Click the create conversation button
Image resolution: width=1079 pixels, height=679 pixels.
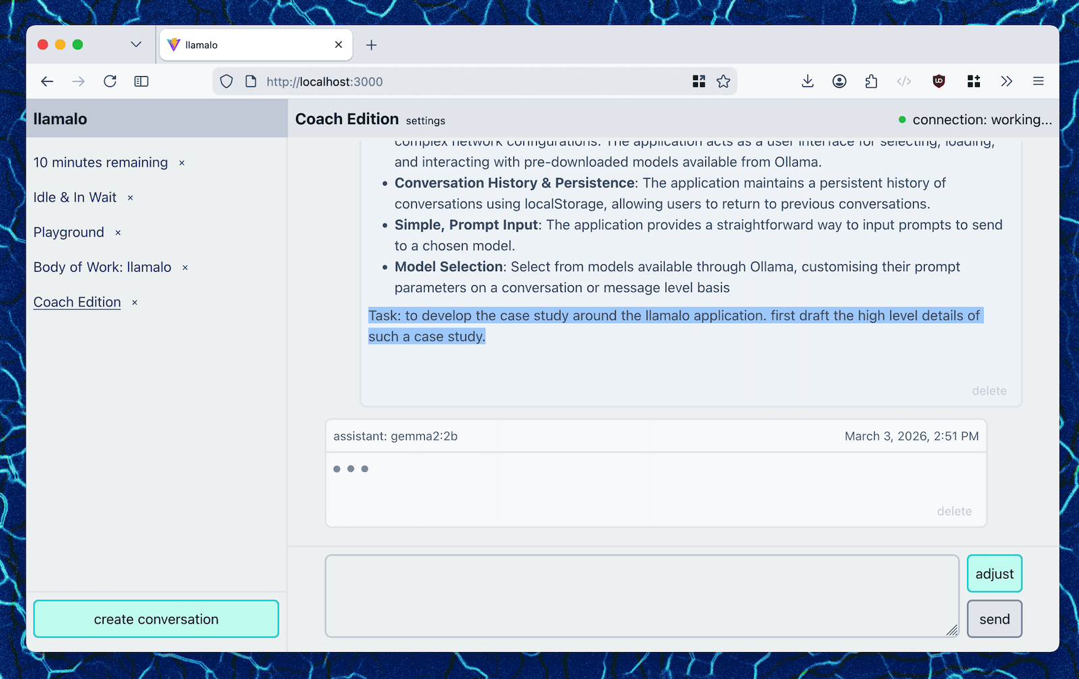point(156,618)
